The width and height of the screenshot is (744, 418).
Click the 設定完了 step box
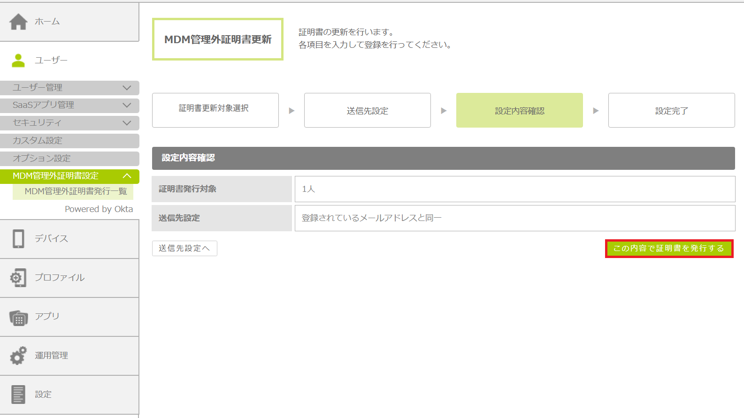pos(671,110)
